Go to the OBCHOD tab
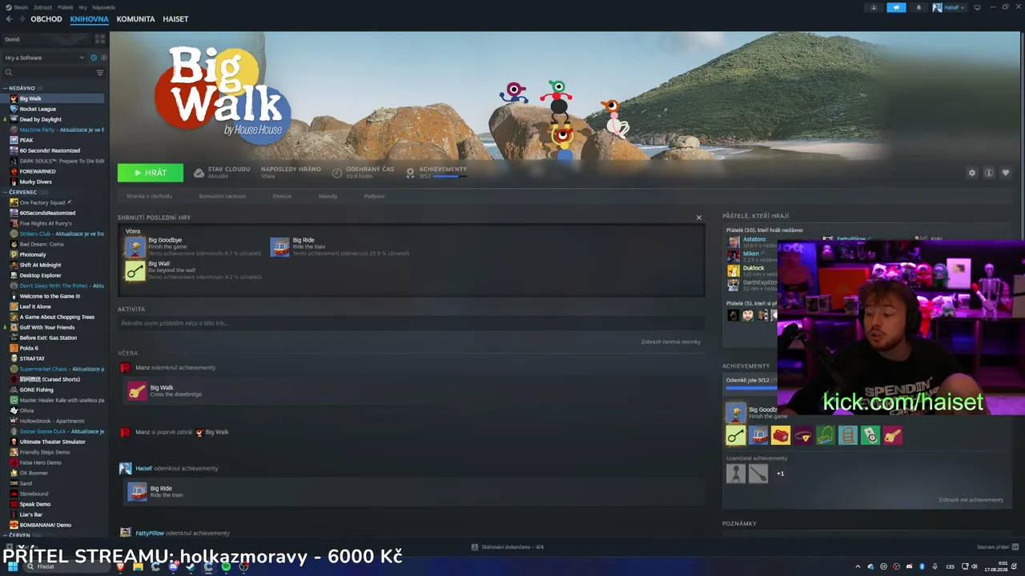Viewport: 1025px width, 576px height. point(46,19)
